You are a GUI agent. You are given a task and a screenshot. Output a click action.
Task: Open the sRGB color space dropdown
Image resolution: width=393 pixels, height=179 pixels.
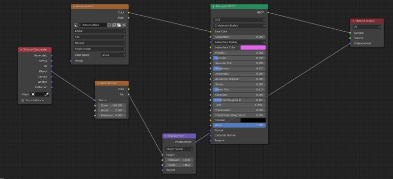(113, 55)
